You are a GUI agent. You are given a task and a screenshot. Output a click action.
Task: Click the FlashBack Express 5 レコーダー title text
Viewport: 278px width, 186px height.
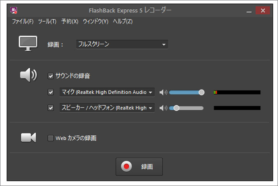tap(130, 10)
